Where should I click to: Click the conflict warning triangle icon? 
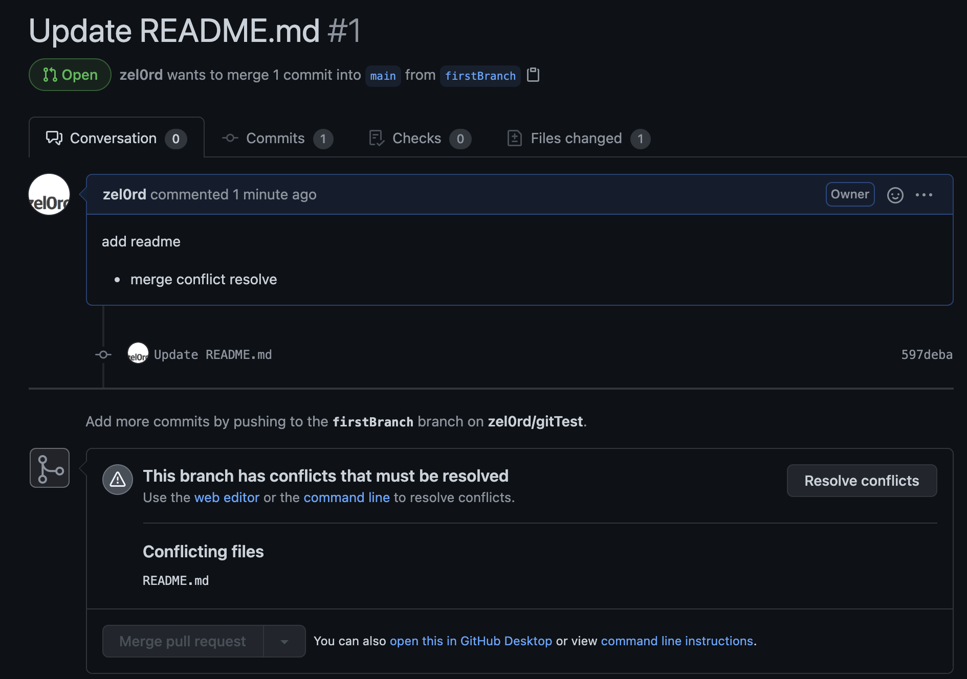coord(118,479)
